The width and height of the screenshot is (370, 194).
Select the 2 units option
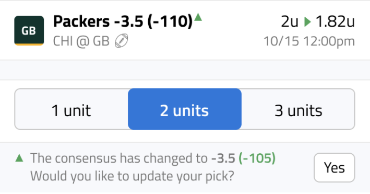(185, 109)
